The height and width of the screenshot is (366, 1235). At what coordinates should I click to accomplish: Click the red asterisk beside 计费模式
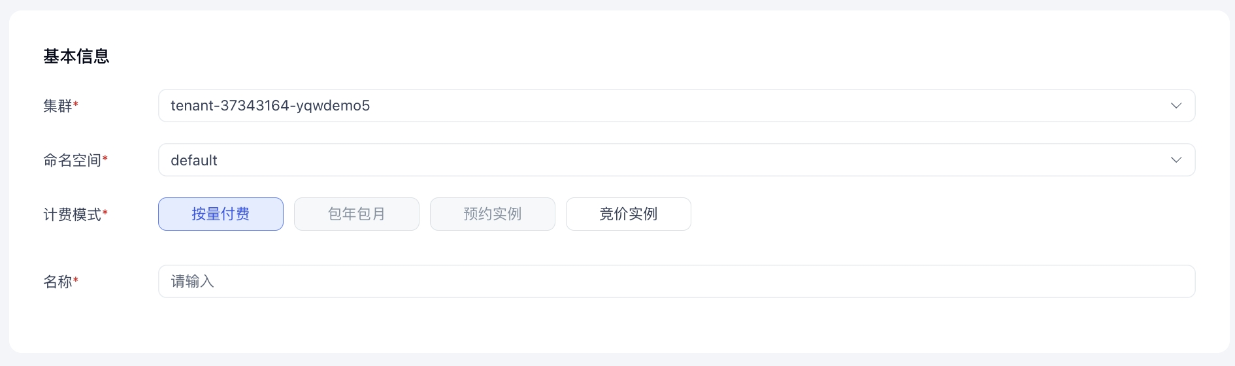(105, 212)
